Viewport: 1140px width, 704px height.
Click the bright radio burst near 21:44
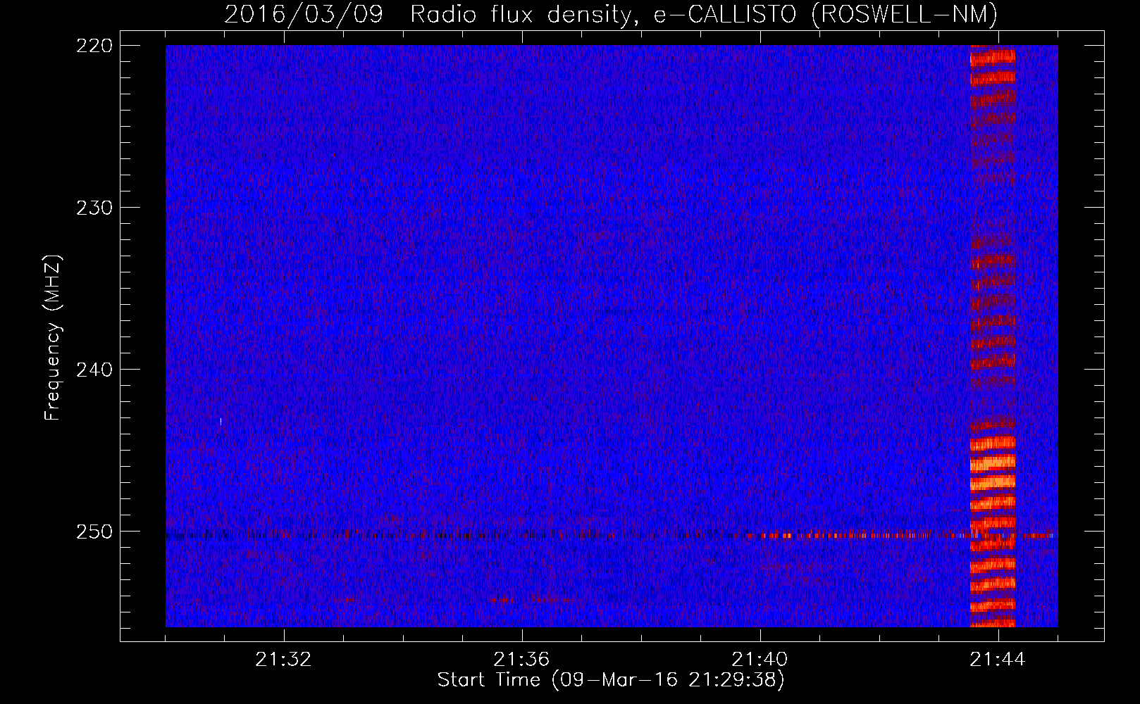click(x=993, y=336)
